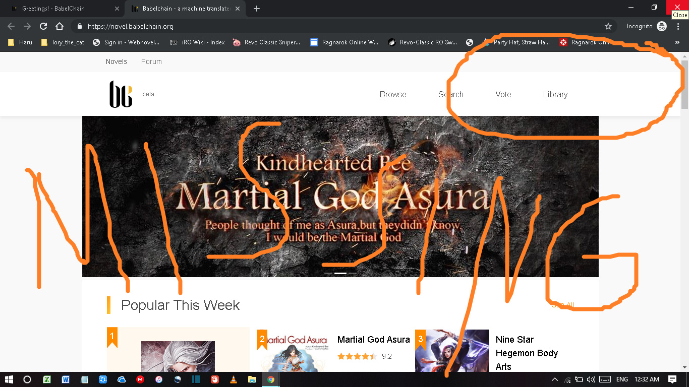
Task: Open Microsoft Excel from the taskbar
Action: click(x=47, y=379)
